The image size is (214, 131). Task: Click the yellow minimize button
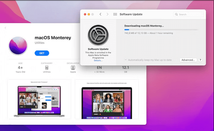[x=89, y=14]
